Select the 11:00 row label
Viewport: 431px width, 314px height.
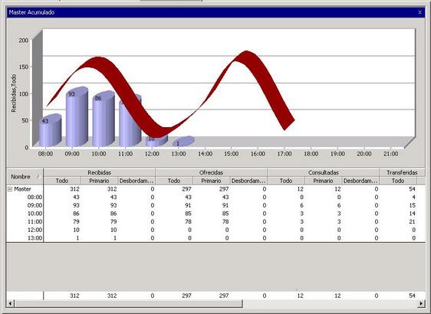(35, 222)
